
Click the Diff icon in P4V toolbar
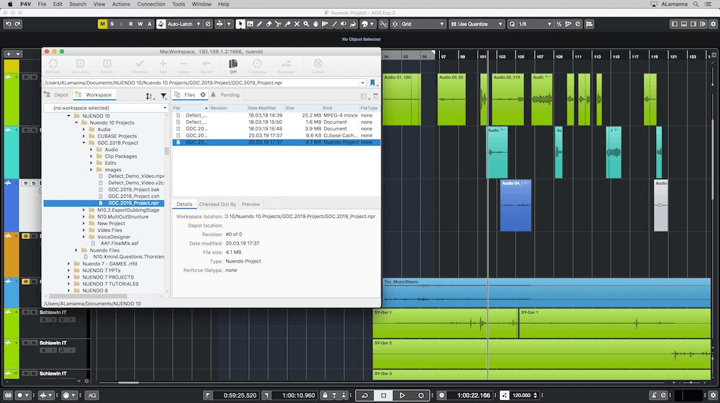[233, 65]
